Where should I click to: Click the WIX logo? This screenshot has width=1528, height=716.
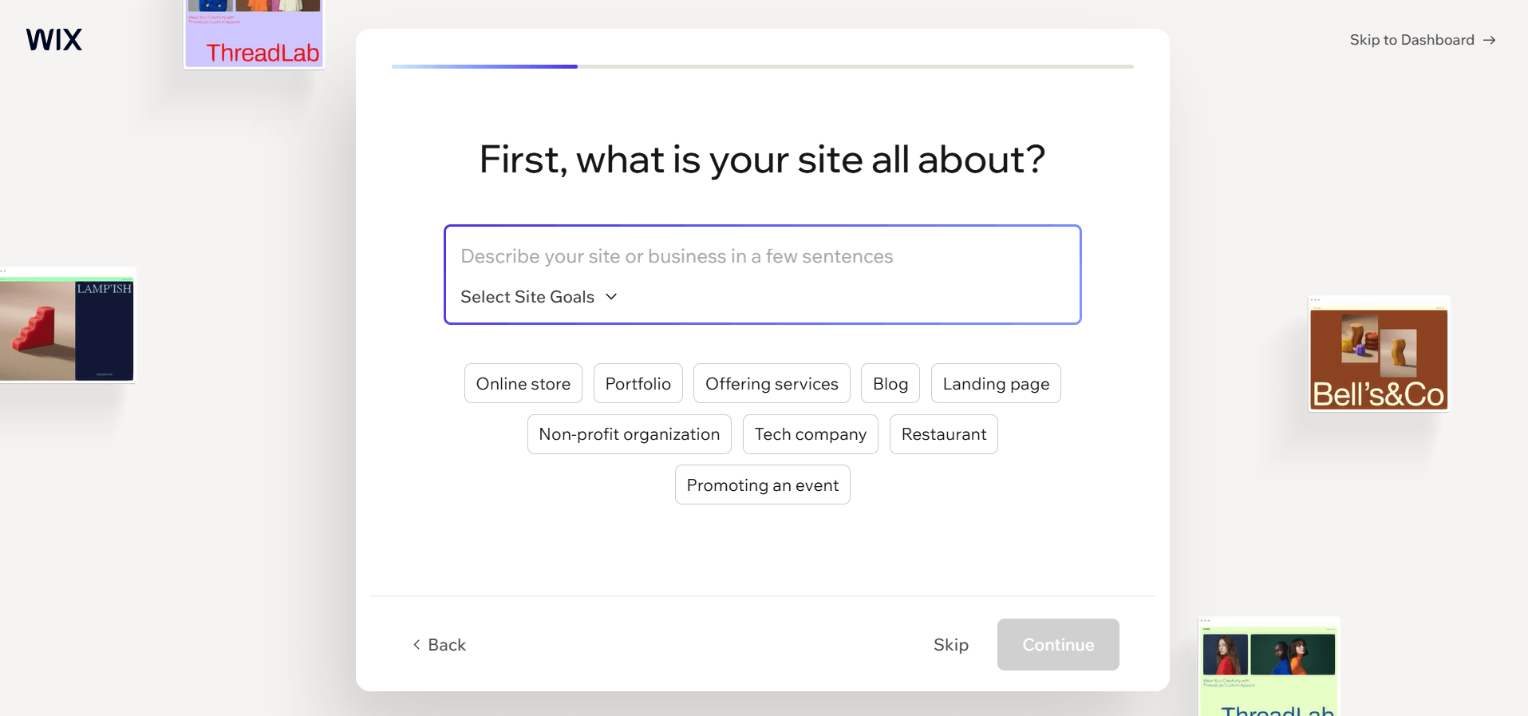tap(53, 39)
